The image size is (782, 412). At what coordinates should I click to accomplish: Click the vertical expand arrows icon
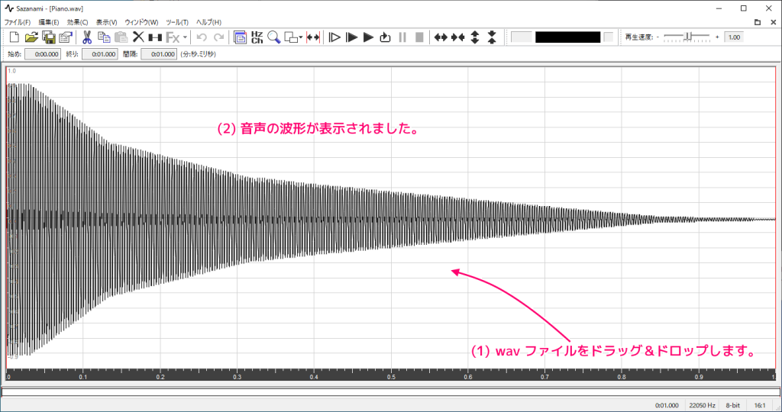[x=475, y=37]
